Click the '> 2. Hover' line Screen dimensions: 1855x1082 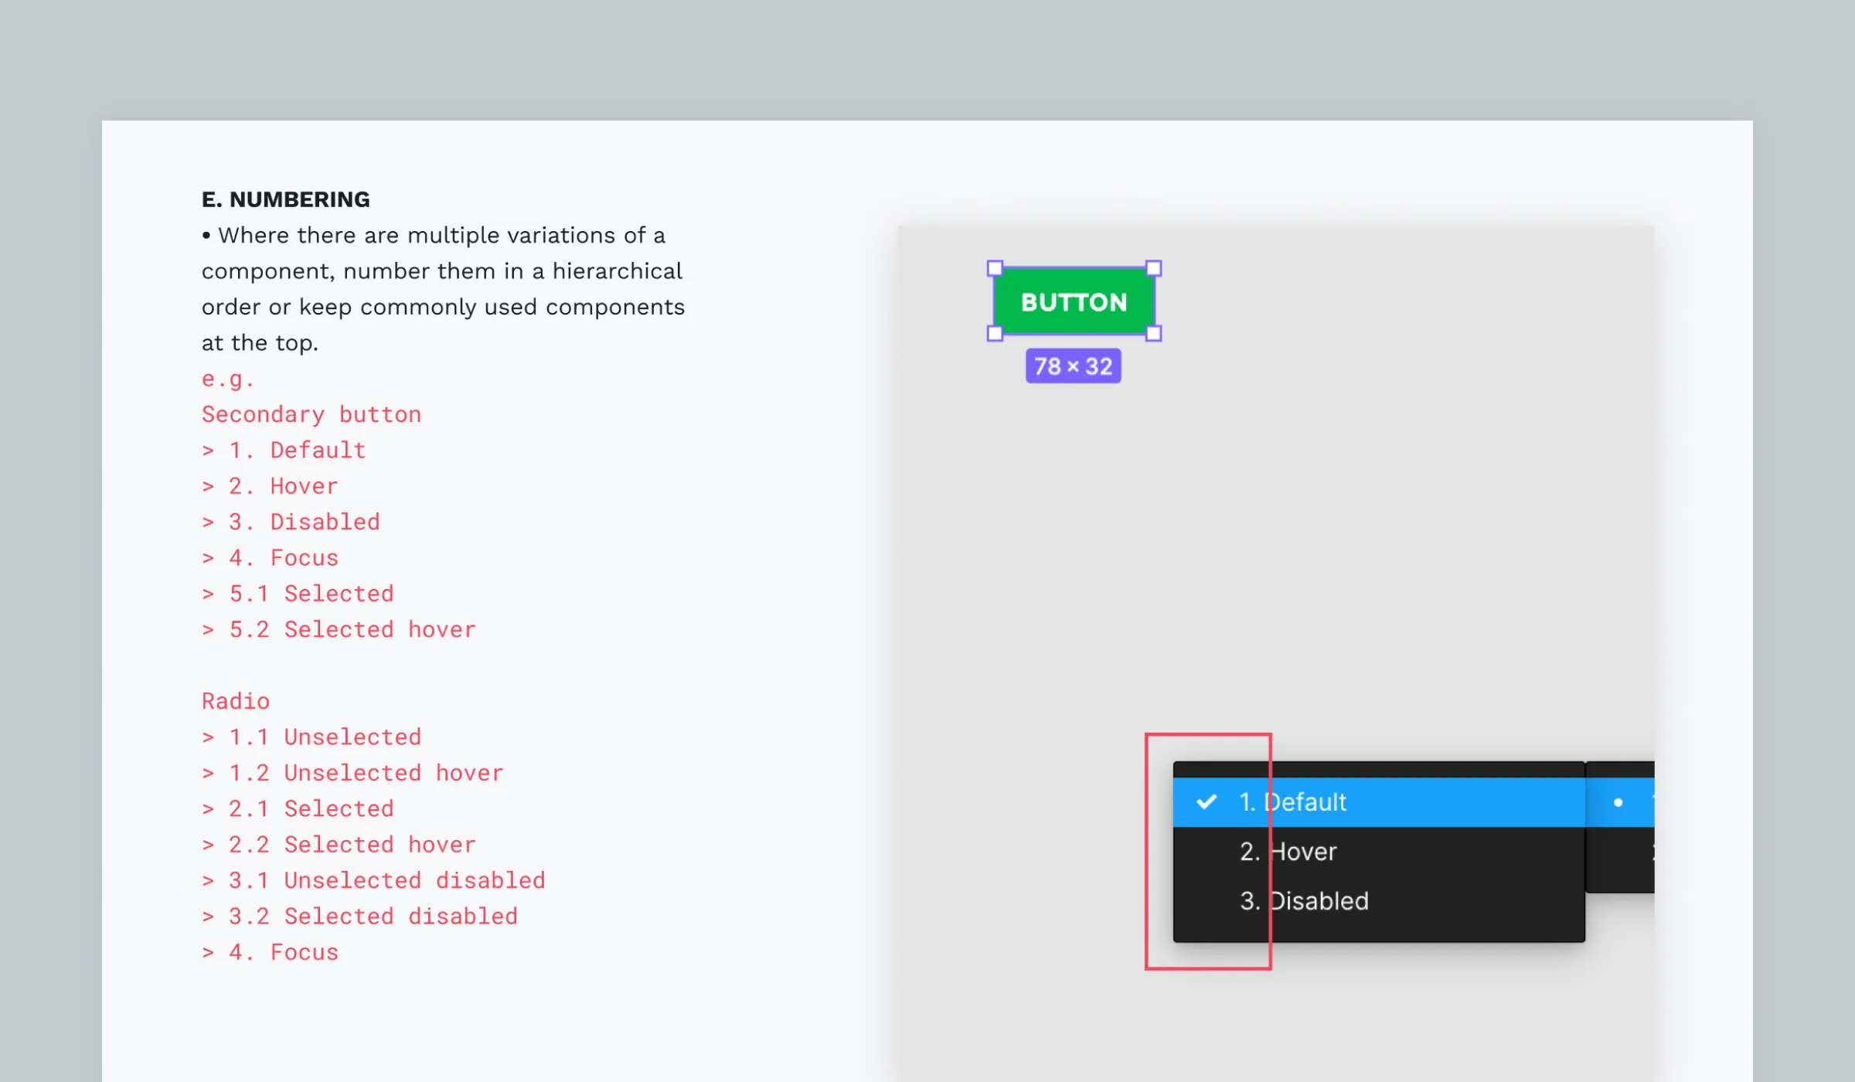[270, 486]
